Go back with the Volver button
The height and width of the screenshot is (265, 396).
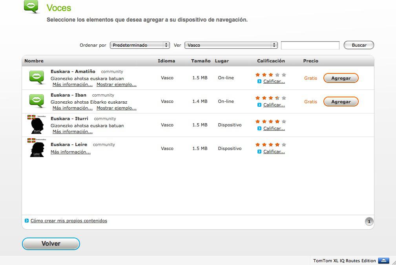[51, 244]
